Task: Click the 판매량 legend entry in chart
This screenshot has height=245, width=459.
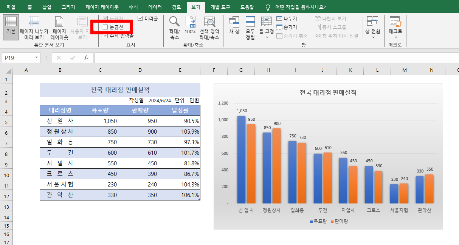Action: (x=340, y=222)
